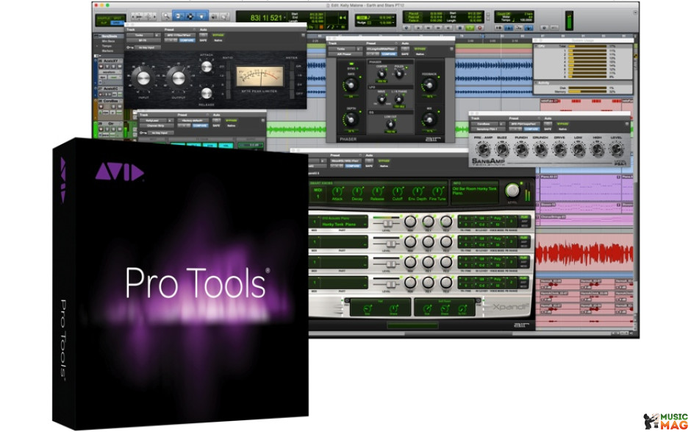Click the level slider of Xpand part 1

click(387, 224)
